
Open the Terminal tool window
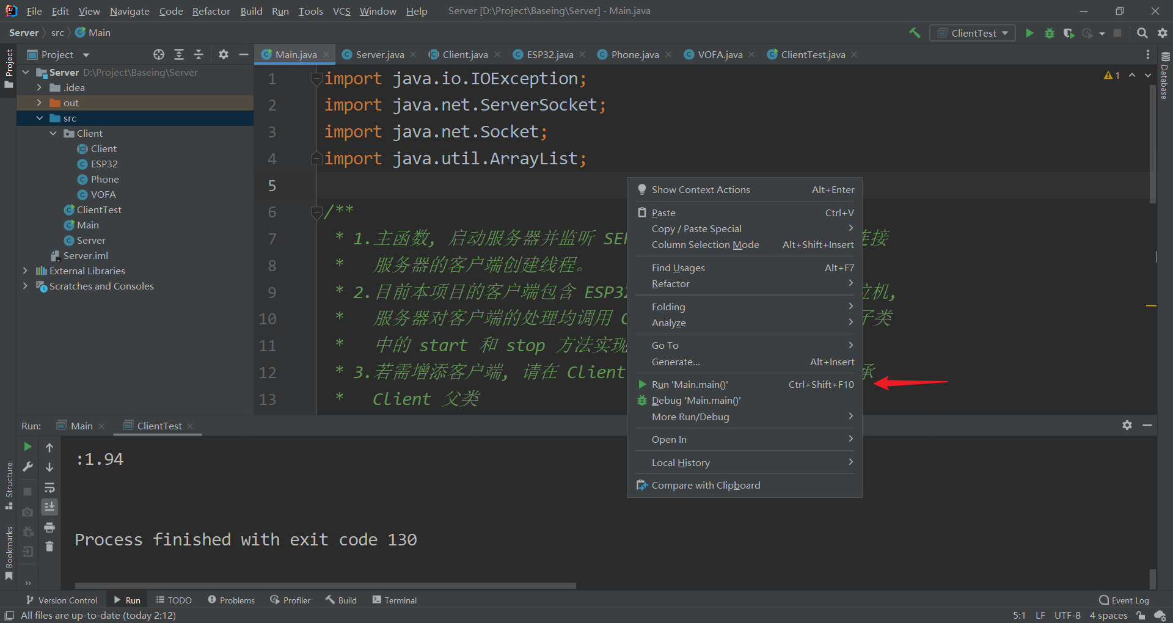tap(394, 600)
